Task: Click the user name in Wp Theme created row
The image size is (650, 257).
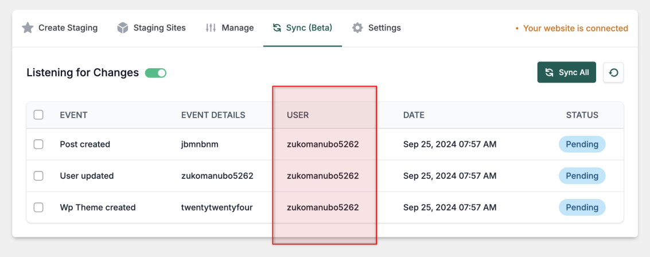Action: point(323,207)
